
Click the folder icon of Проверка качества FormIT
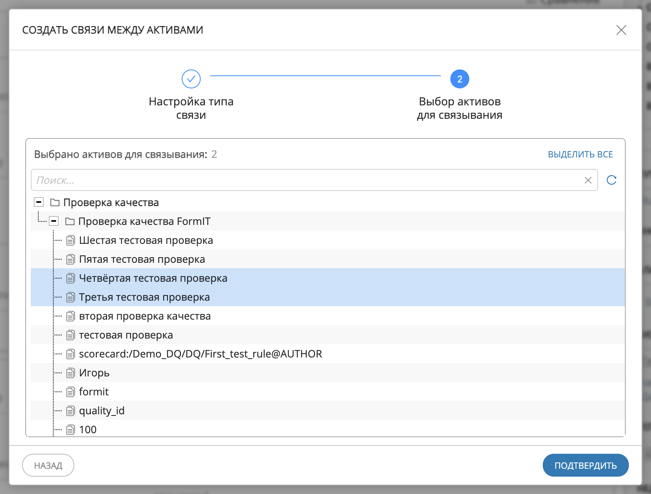(69, 221)
